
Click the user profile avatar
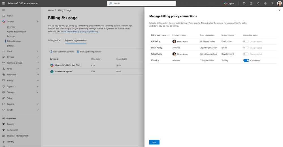tap(279, 3)
